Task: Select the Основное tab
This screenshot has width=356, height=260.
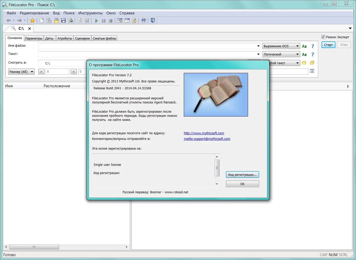Action: click(x=15, y=38)
